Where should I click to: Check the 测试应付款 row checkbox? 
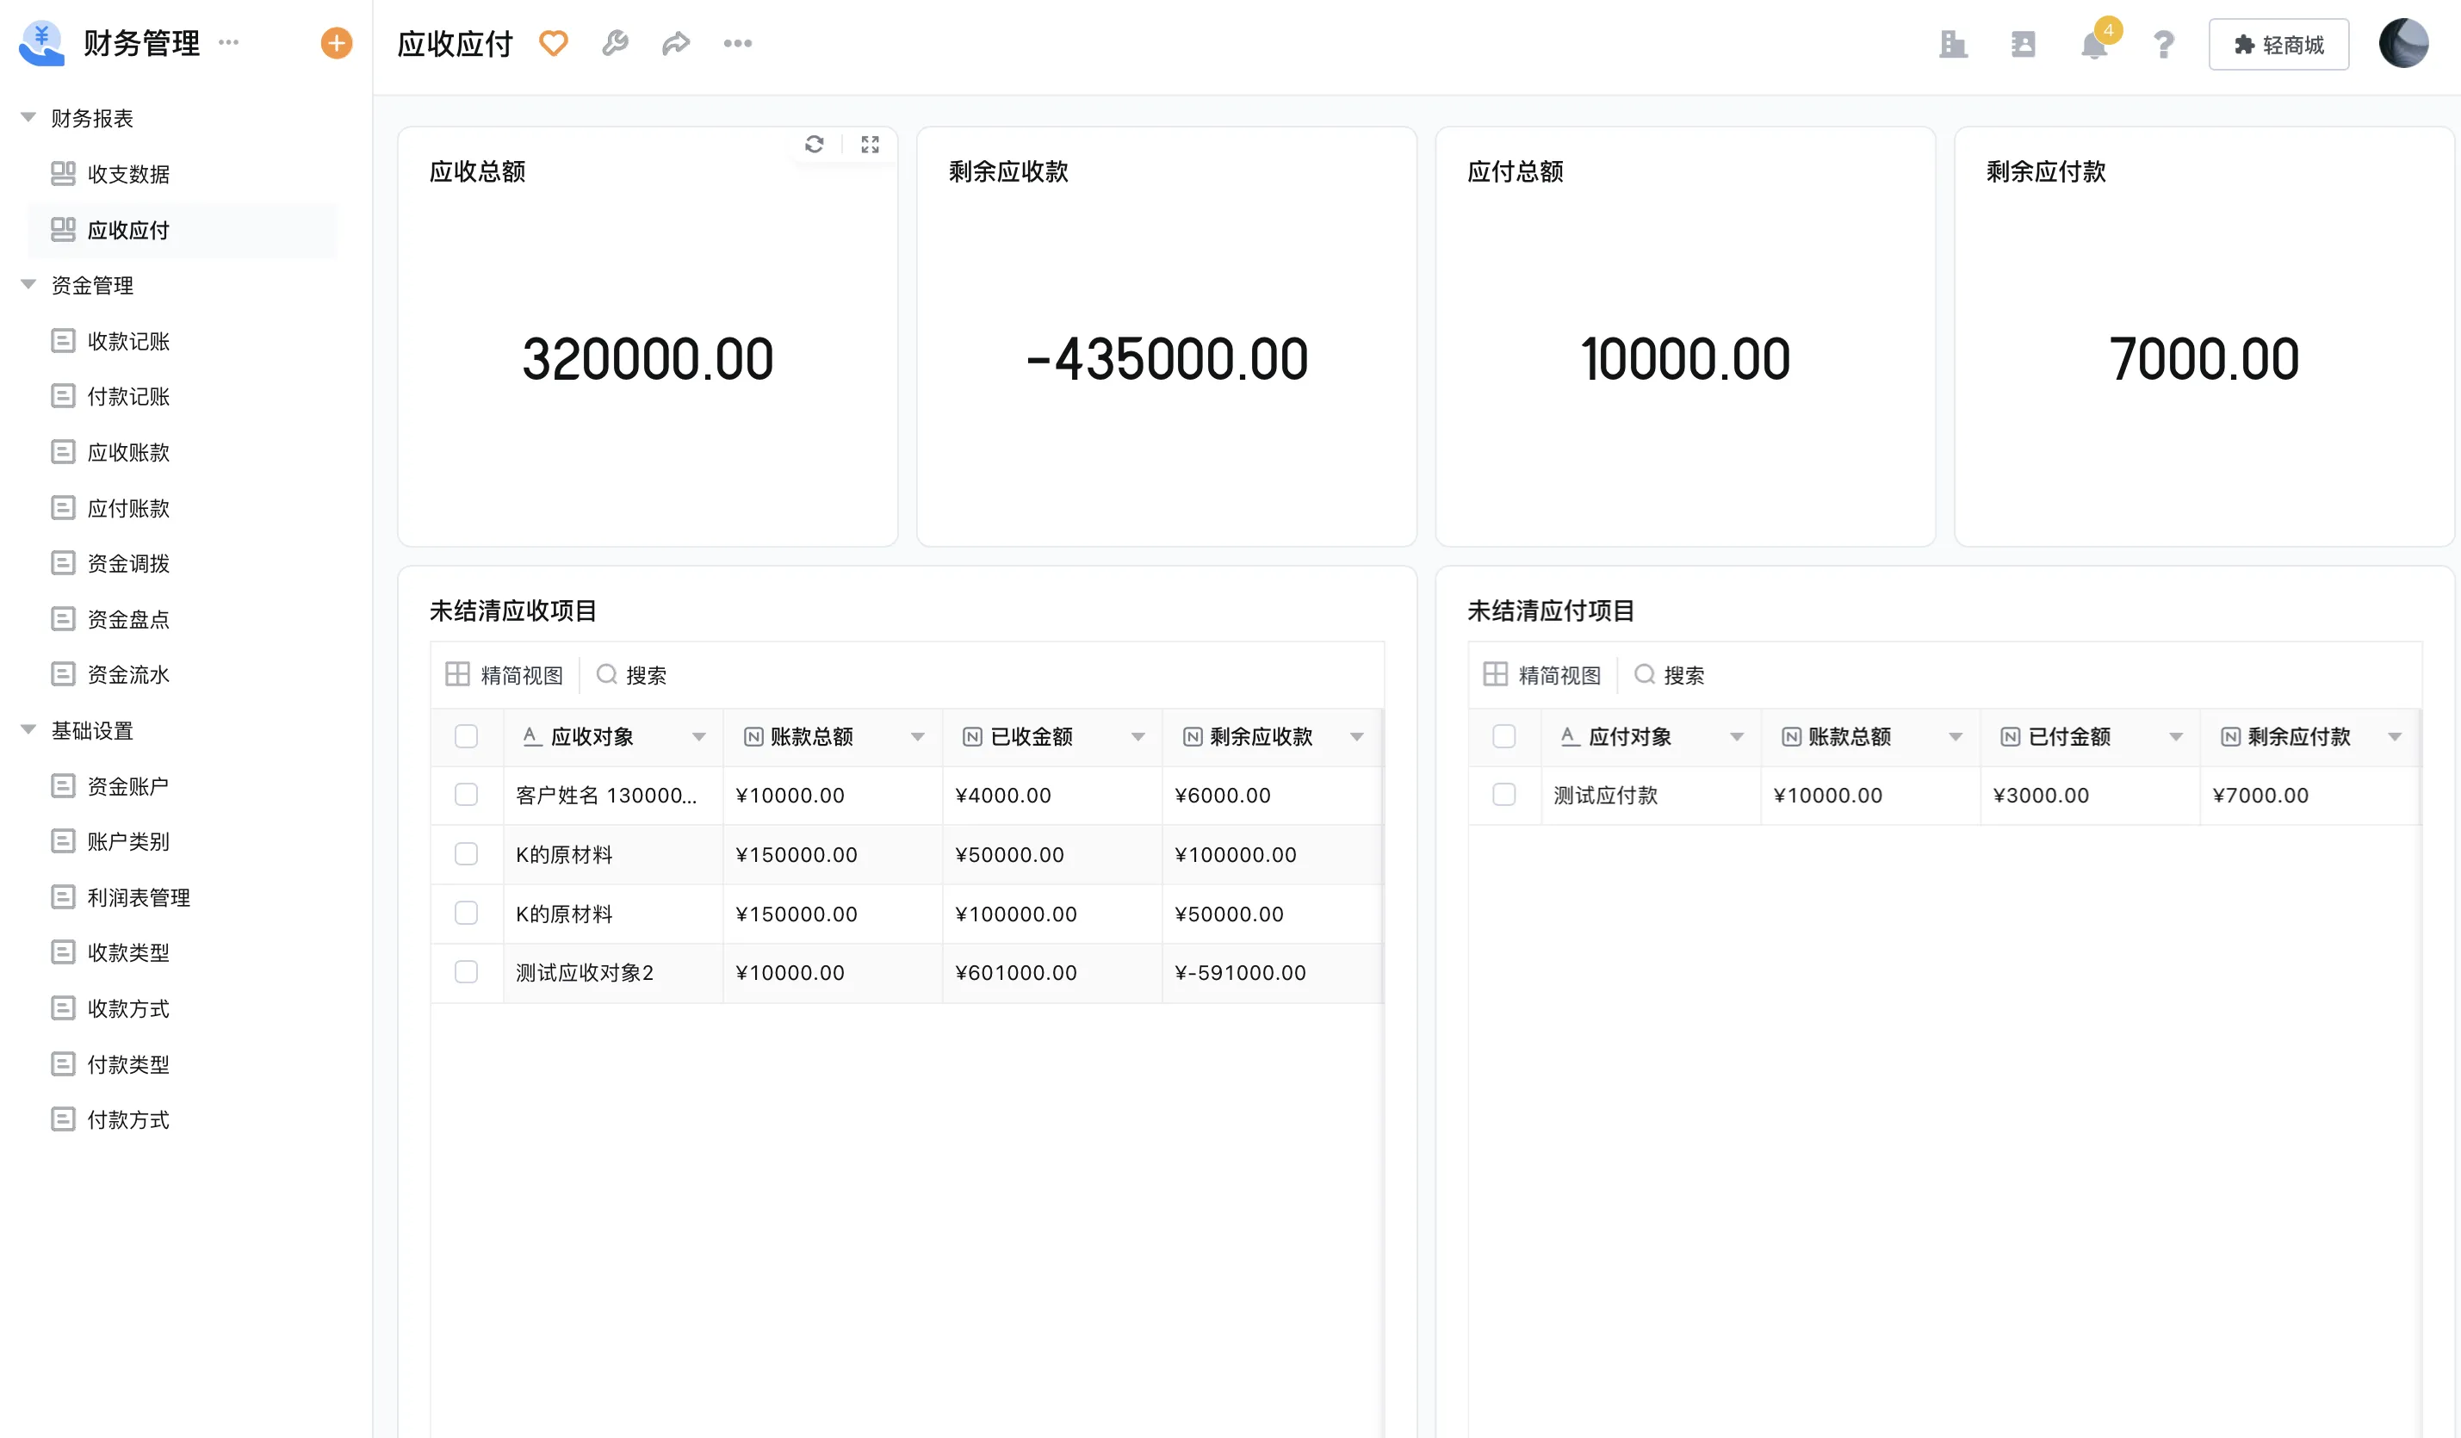coord(1504,794)
